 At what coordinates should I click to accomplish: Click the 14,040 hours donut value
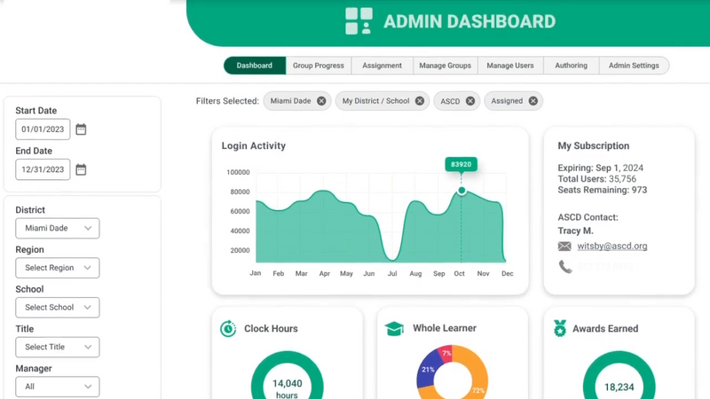coord(287,388)
